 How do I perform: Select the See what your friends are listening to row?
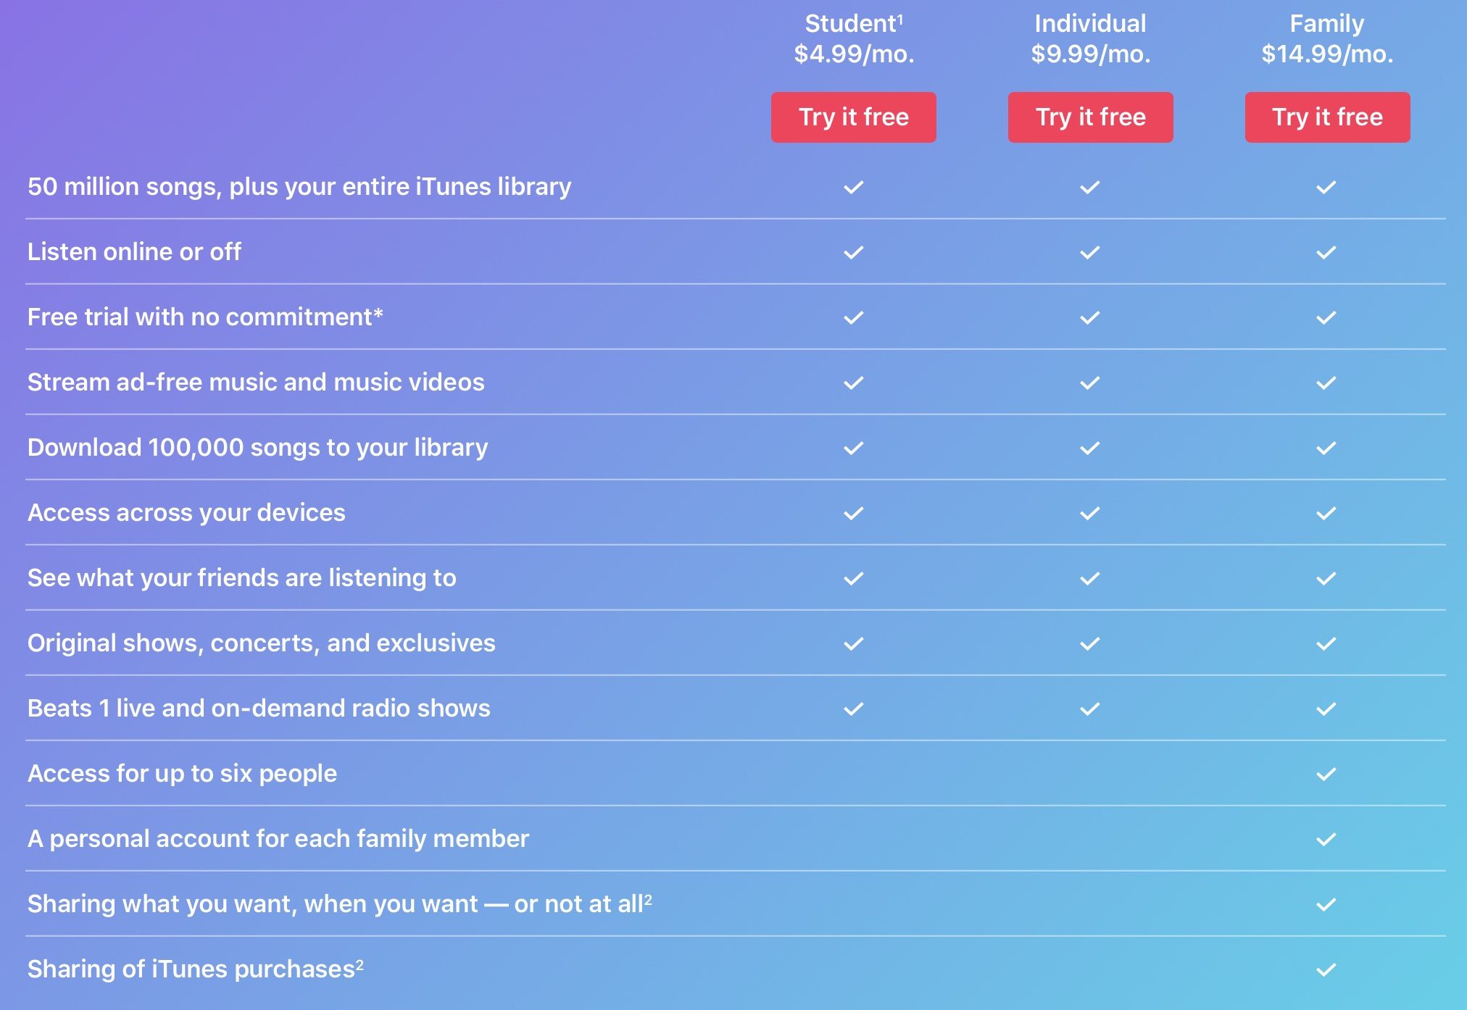click(x=242, y=578)
